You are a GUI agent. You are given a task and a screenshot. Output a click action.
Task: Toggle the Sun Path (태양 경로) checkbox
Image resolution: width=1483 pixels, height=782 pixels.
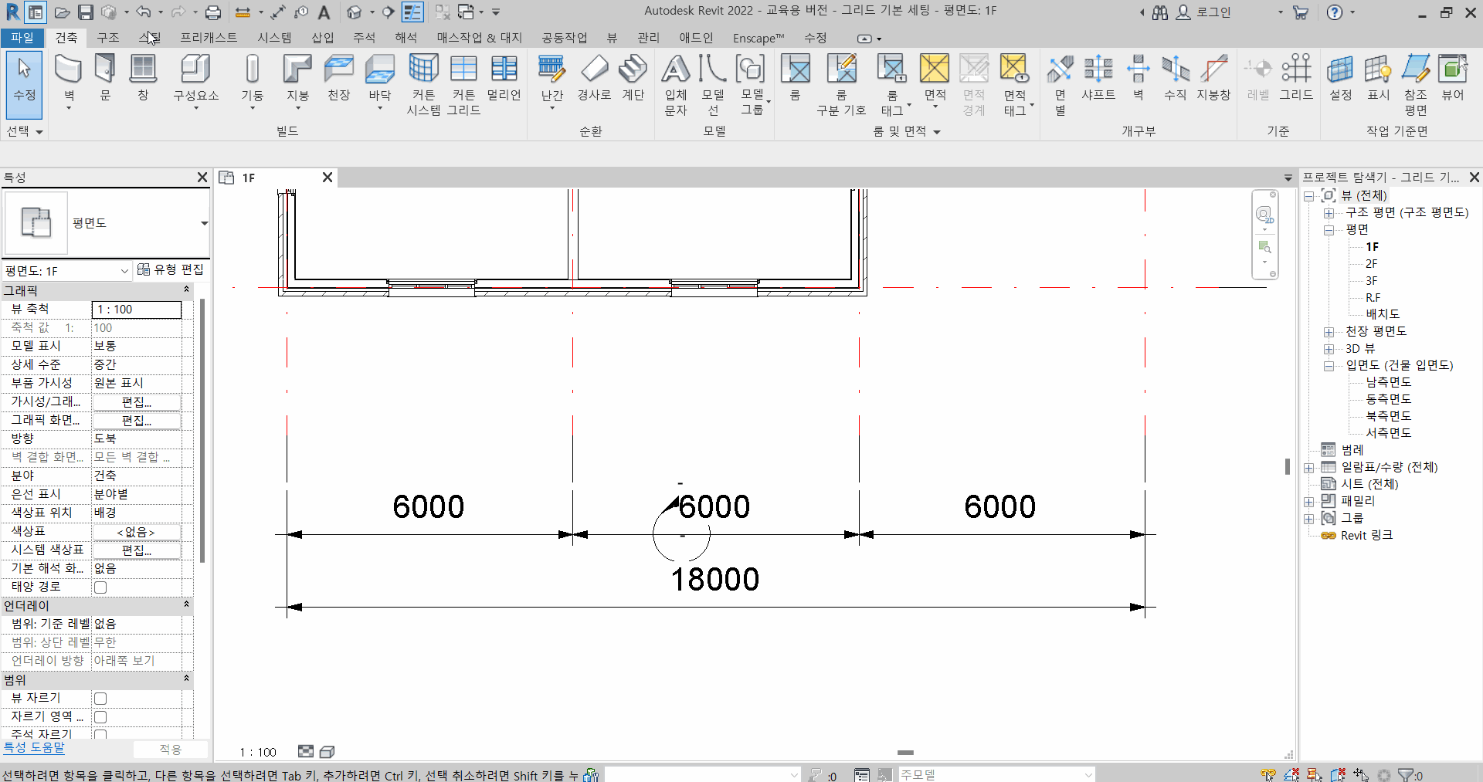tap(100, 587)
